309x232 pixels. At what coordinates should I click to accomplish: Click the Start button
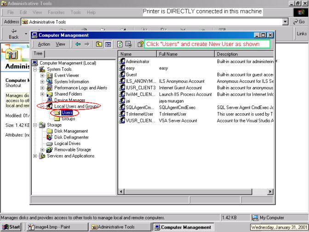11,227
